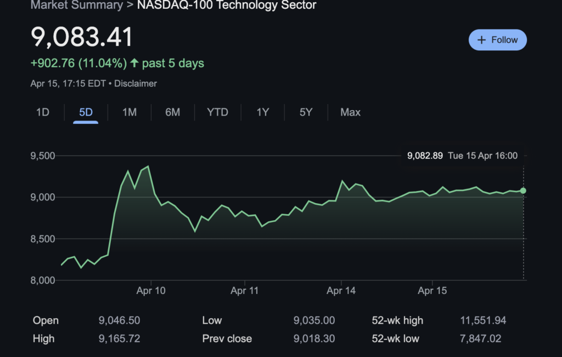Screen dimensions: 562x357
Task: Click the green endpoint dot on chart
Action: [523, 191]
